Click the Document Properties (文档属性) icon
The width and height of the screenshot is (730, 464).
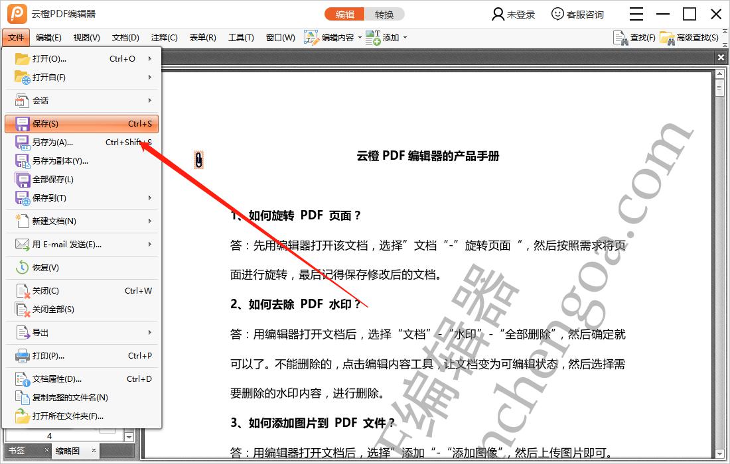[x=22, y=379]
